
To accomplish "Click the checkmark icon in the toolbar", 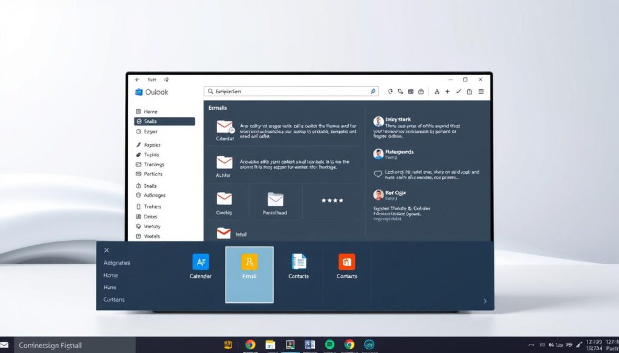I will (458, 91).
